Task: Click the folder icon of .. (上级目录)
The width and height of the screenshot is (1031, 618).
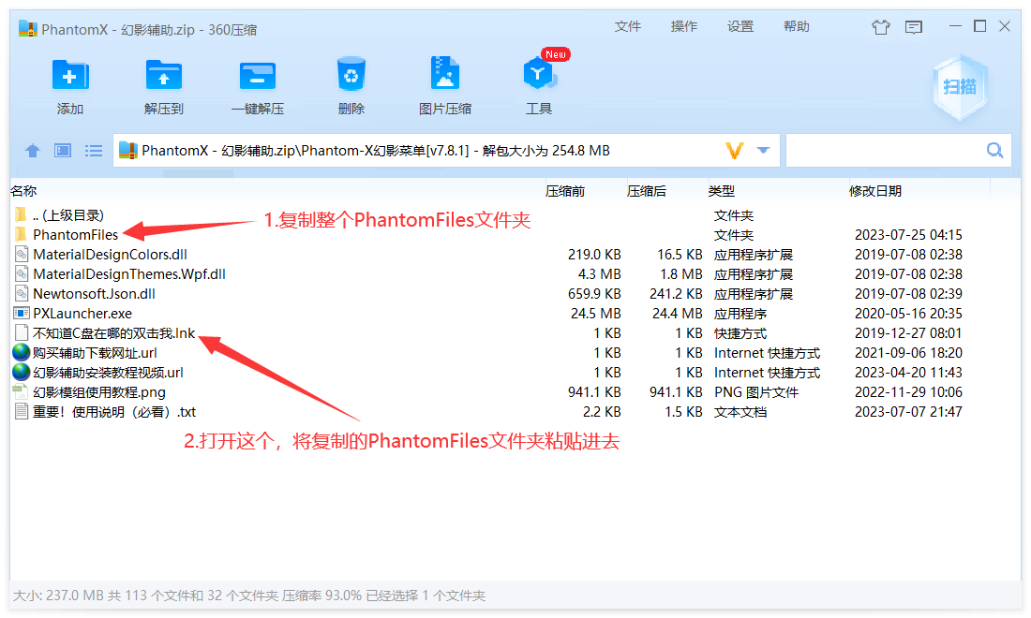Action: coord(21,214)
